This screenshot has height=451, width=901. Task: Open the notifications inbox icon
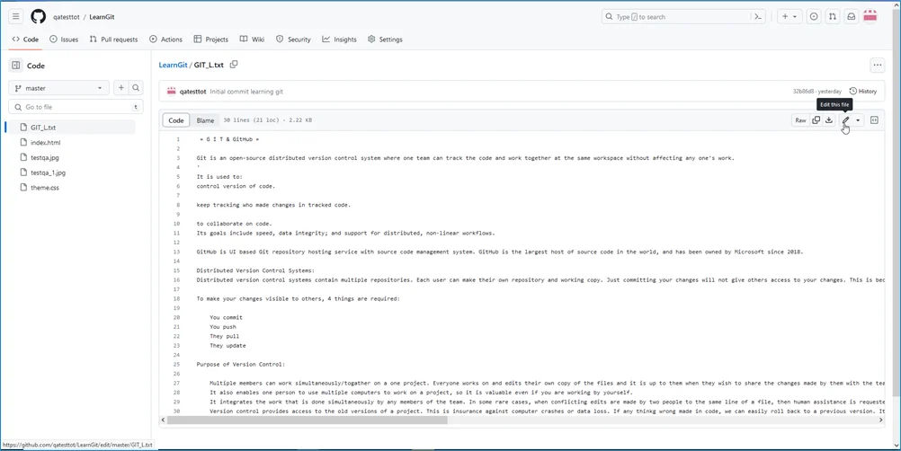[851, 17]
